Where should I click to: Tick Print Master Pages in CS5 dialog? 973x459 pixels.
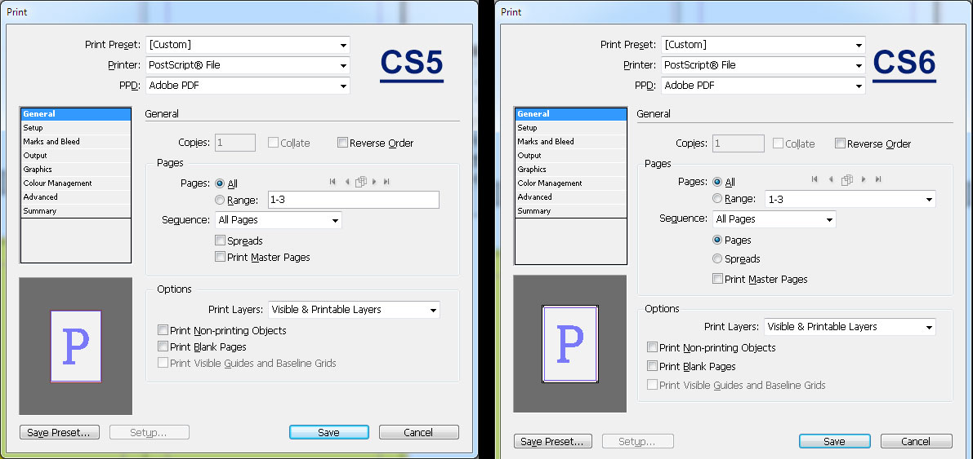(x=221, y=257)
